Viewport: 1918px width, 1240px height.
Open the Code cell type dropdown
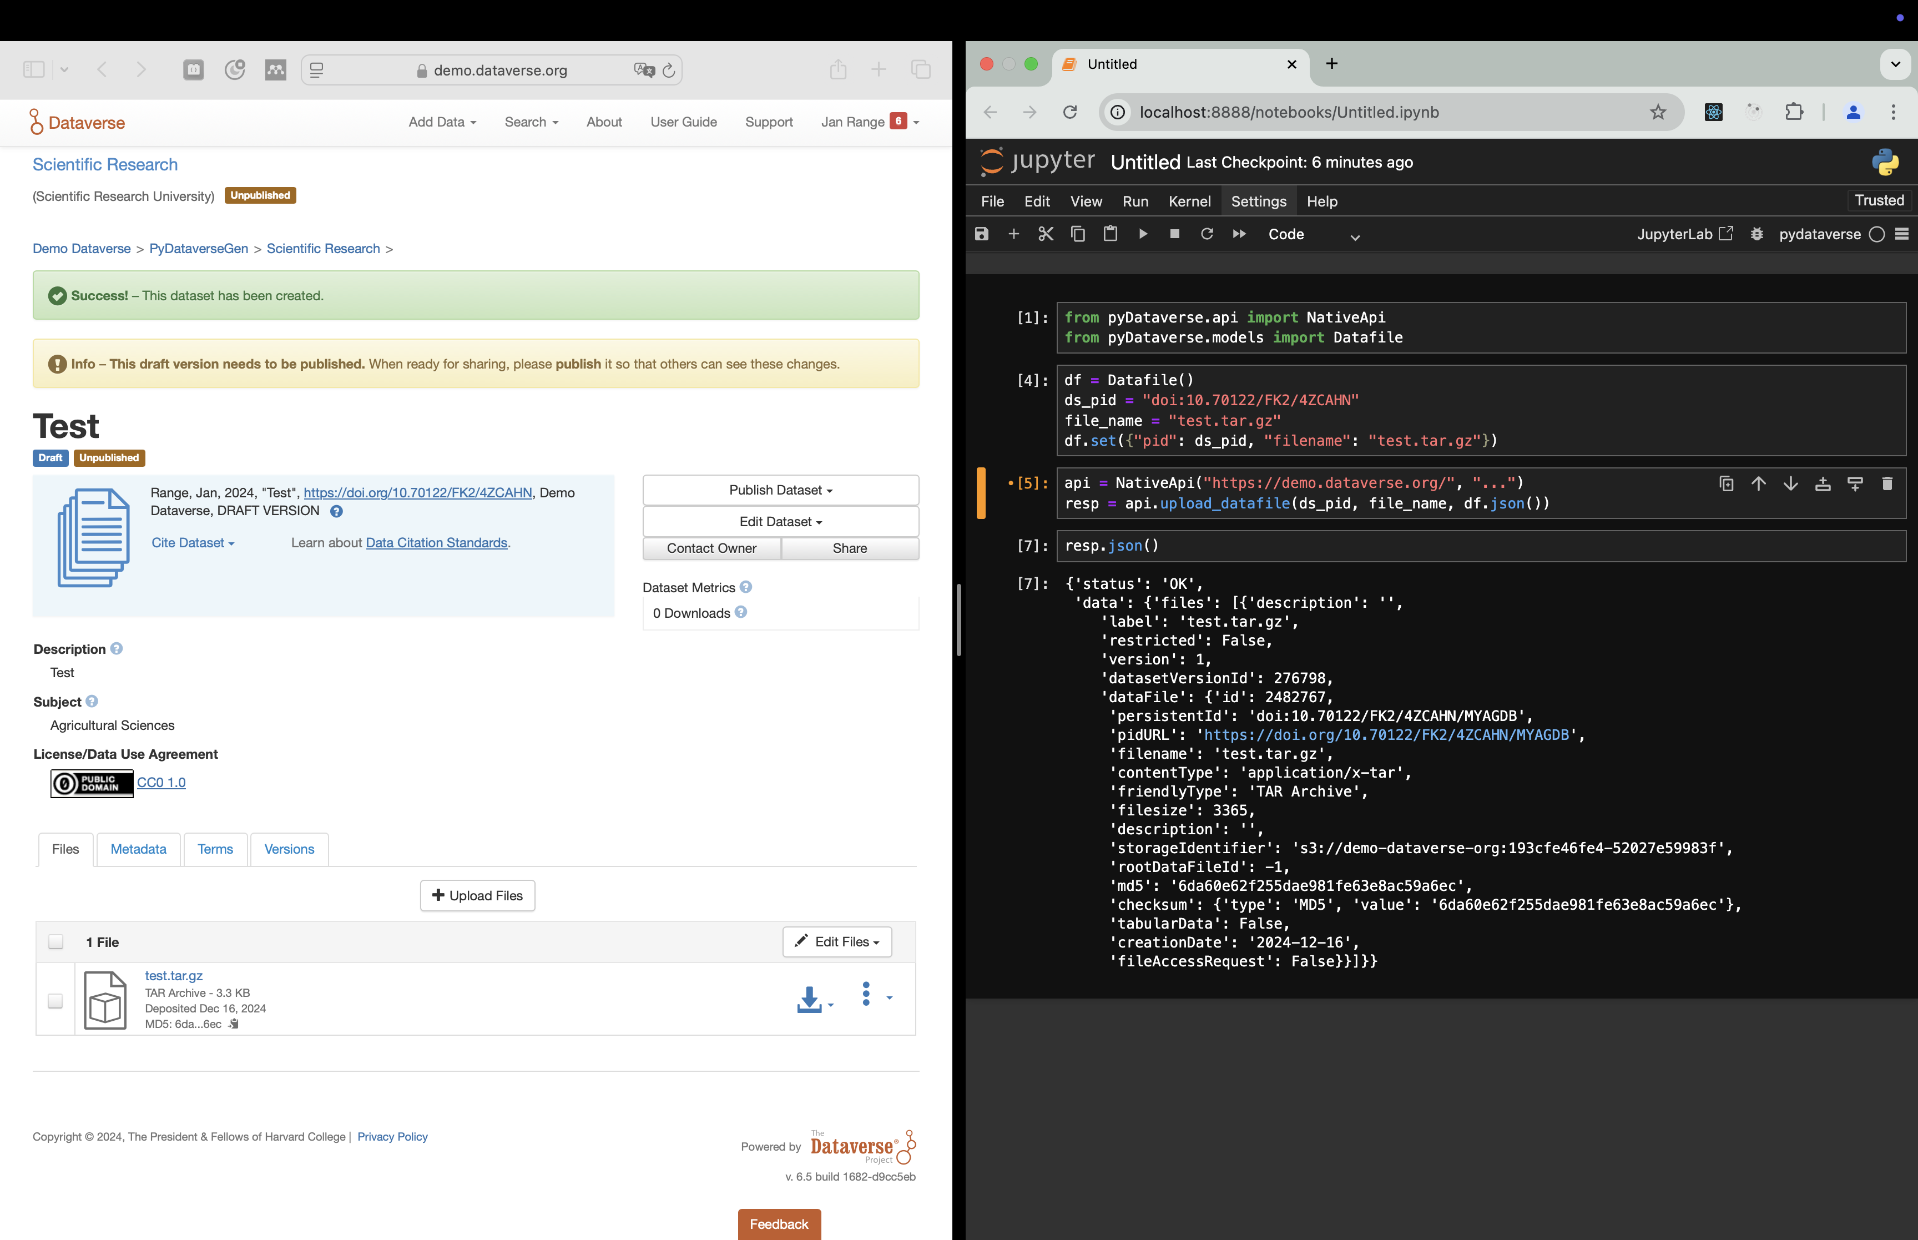click(1313, 234)
